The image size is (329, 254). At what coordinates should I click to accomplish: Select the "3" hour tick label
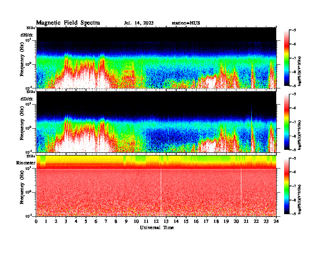point(66,221)
